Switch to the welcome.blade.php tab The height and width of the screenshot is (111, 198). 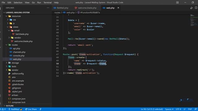click(x=85, y=8)
